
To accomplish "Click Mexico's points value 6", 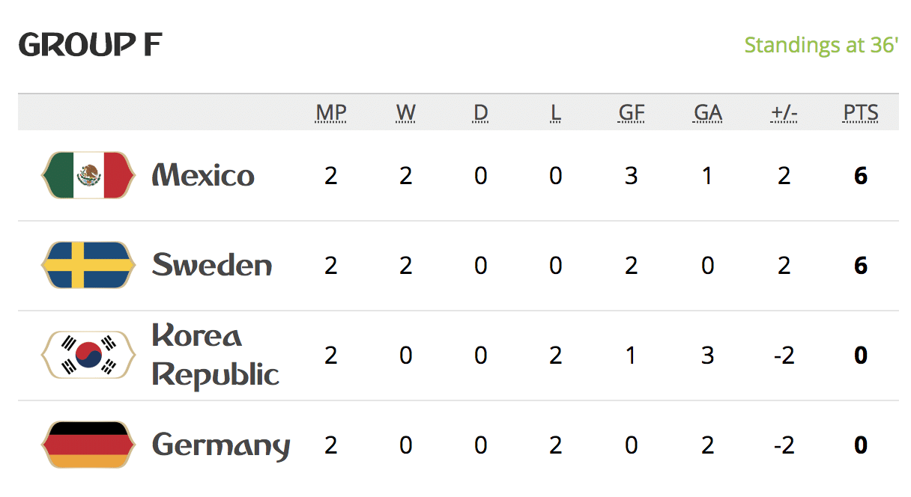I will point(861,176).
